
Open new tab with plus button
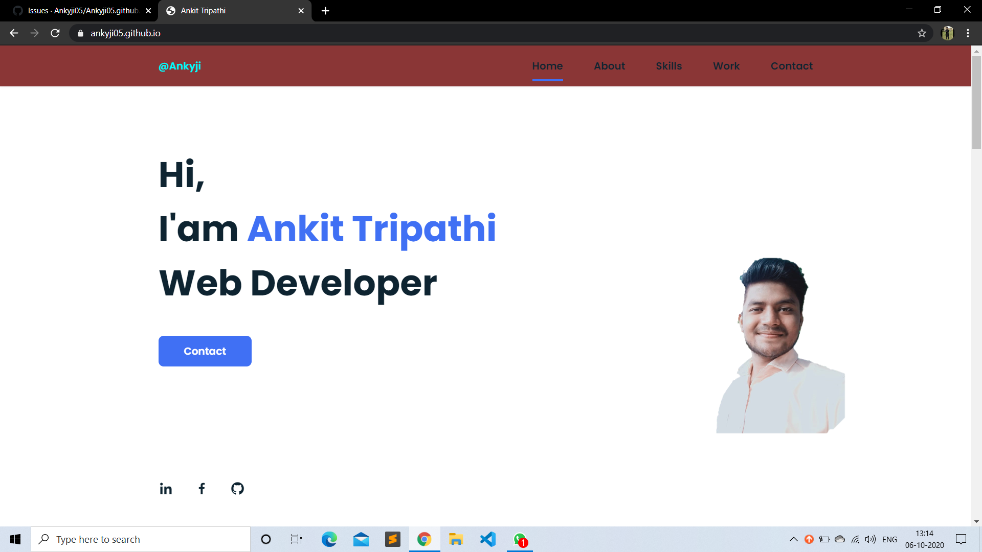(x=325, y=11)
